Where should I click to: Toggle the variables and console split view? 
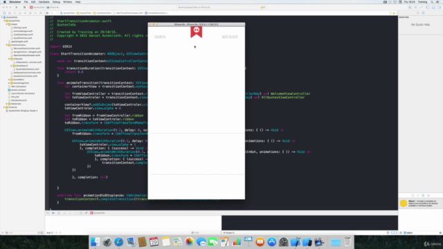click(x=394, y=232)
